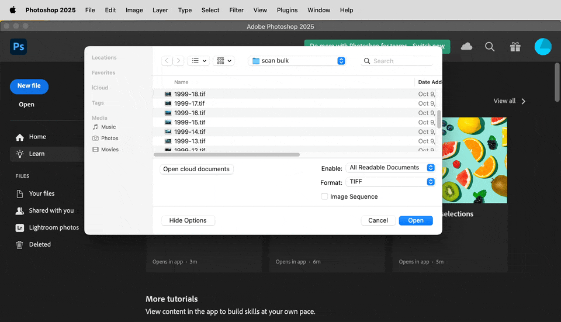This screenshot has width=561, height=322.
Task: Open the Window menu
Action: point(319,10)
